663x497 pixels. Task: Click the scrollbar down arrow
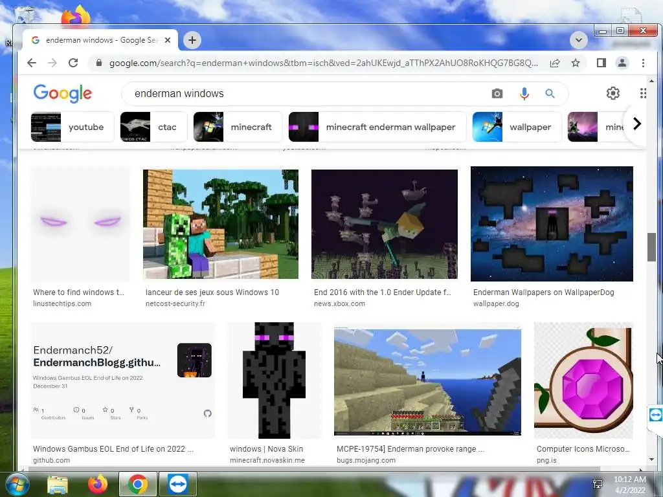(x=651, y=459)
